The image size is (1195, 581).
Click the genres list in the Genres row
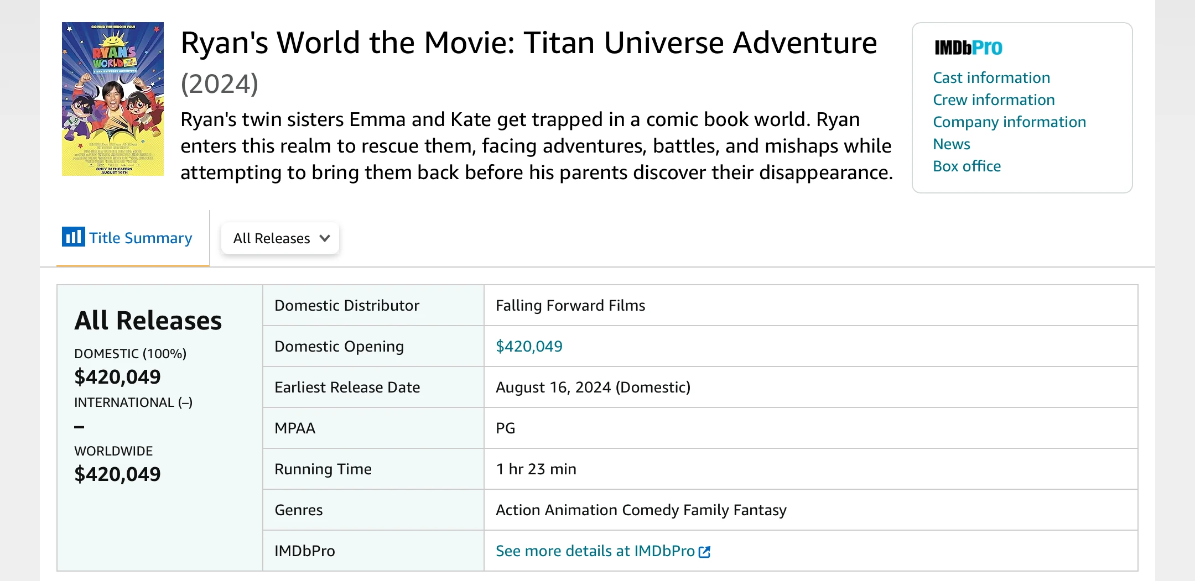pyautogui.click(x=641, y=510)
